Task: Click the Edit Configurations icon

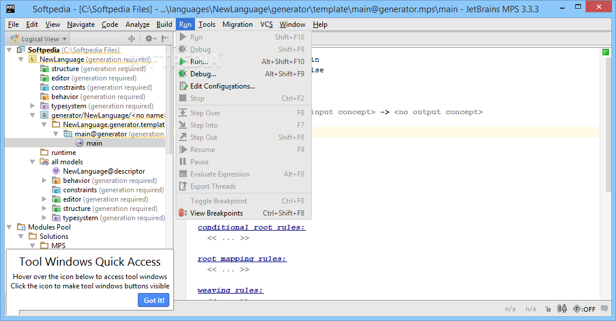Action: click(x=183, y=86)
